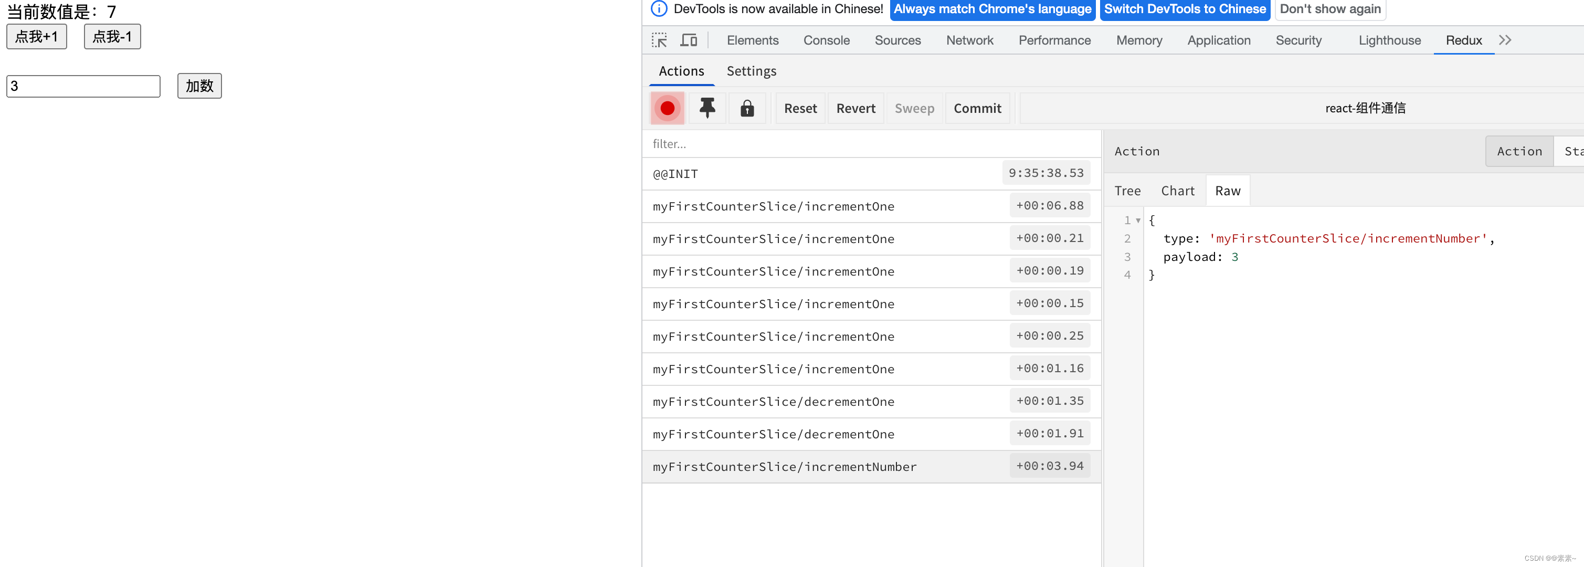Click the pin/bookmark action icon

pyautogui.click(x=706, y=107)
